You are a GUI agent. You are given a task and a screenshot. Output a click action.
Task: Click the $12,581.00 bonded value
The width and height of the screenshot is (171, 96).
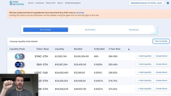(79, 73)
